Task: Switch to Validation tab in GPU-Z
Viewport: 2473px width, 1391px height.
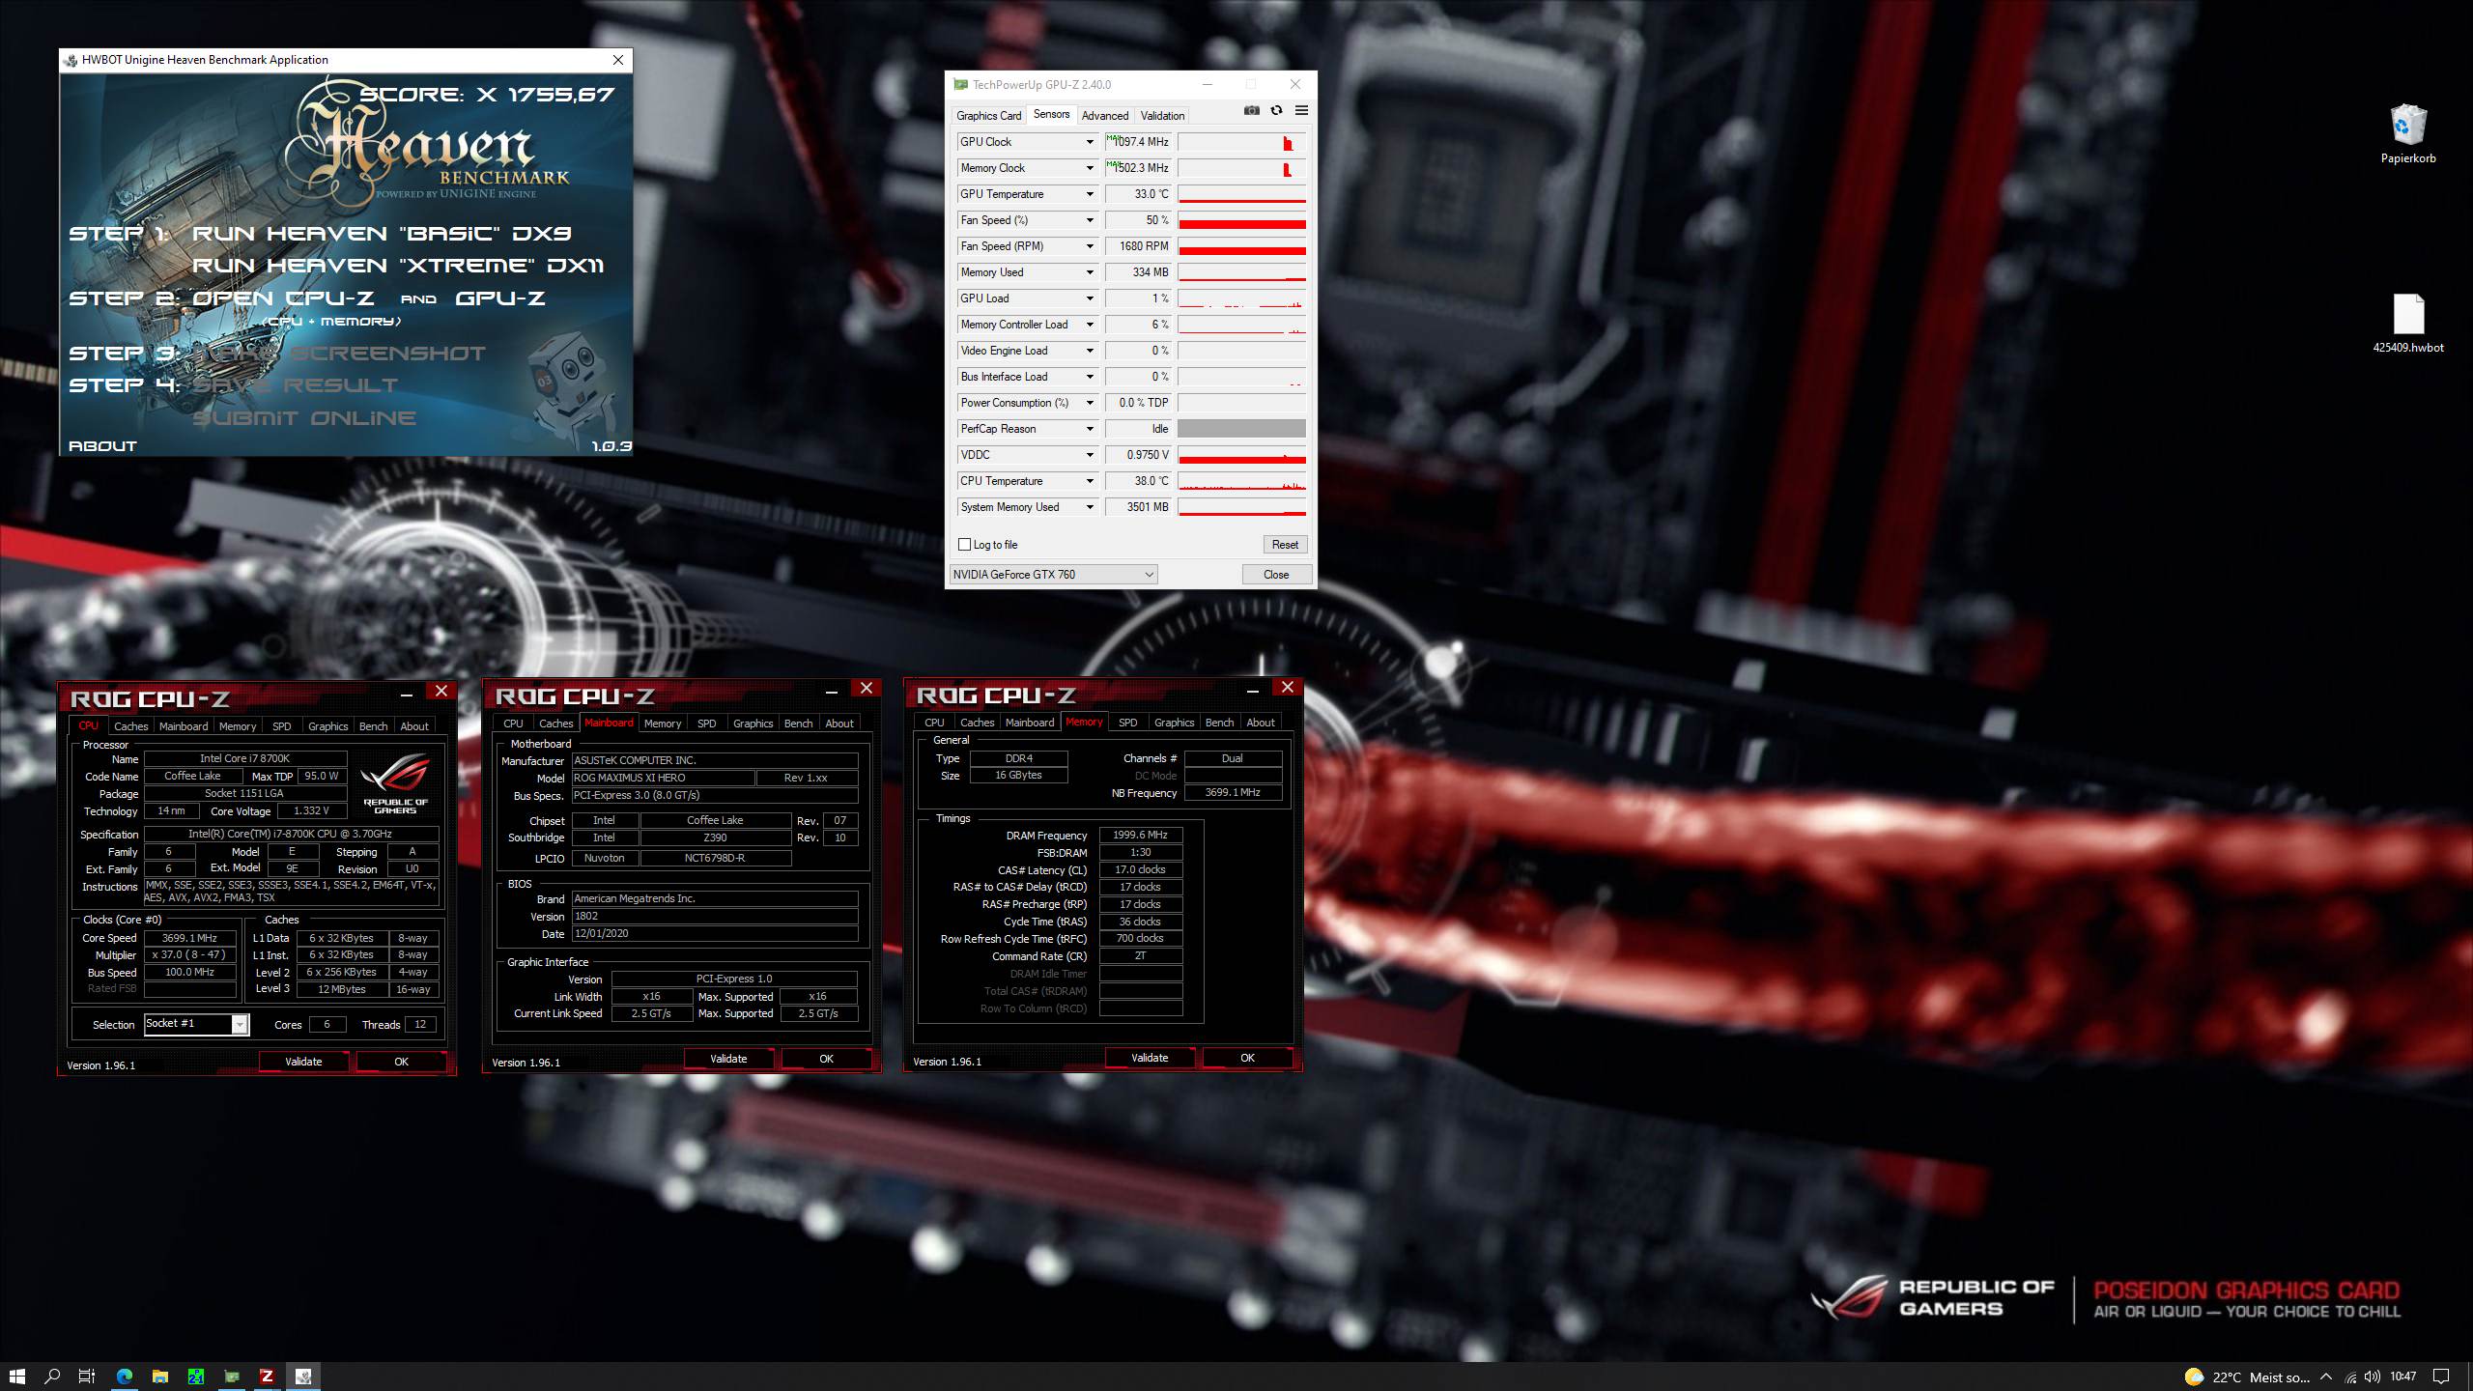Action: (x=1161, y=116)
